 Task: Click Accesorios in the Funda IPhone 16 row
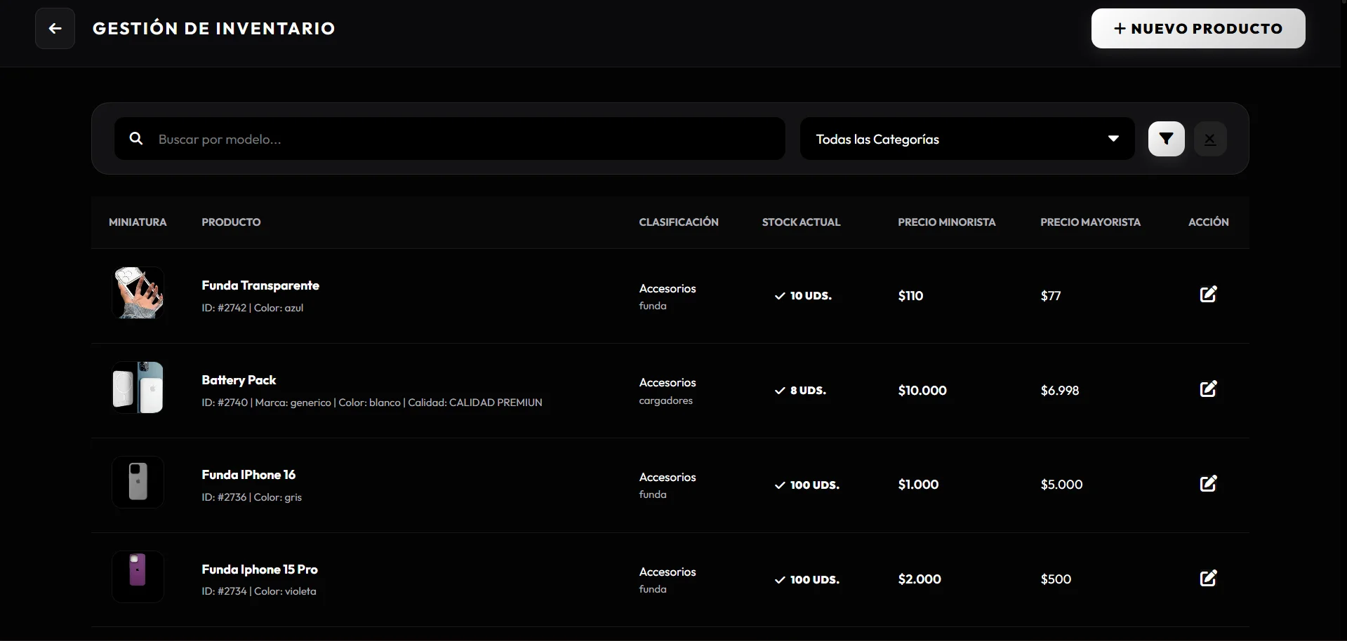pos(668,477)
